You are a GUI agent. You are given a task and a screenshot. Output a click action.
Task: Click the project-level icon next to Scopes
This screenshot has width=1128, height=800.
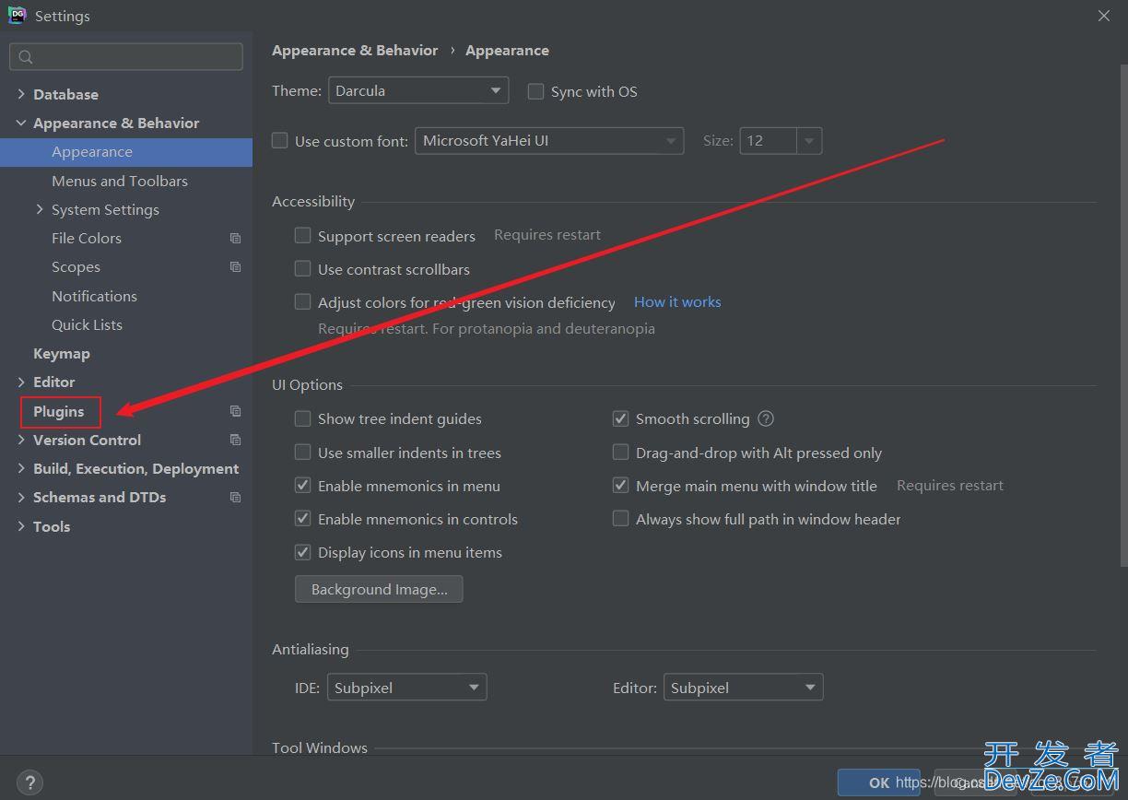[235, 266]
